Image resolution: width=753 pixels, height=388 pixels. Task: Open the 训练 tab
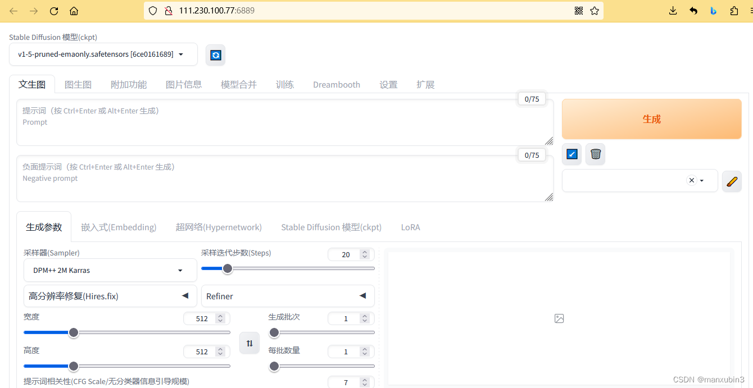[x=285, y=85]
